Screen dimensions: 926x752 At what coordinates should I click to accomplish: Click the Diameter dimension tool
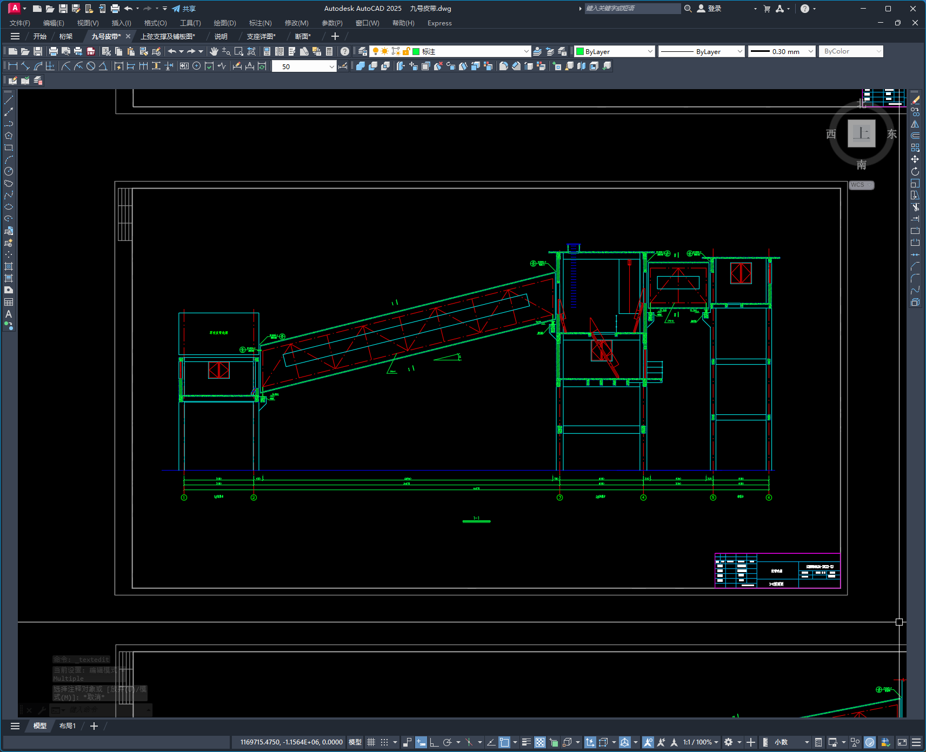pyautogui.click(x=91, y=66)
